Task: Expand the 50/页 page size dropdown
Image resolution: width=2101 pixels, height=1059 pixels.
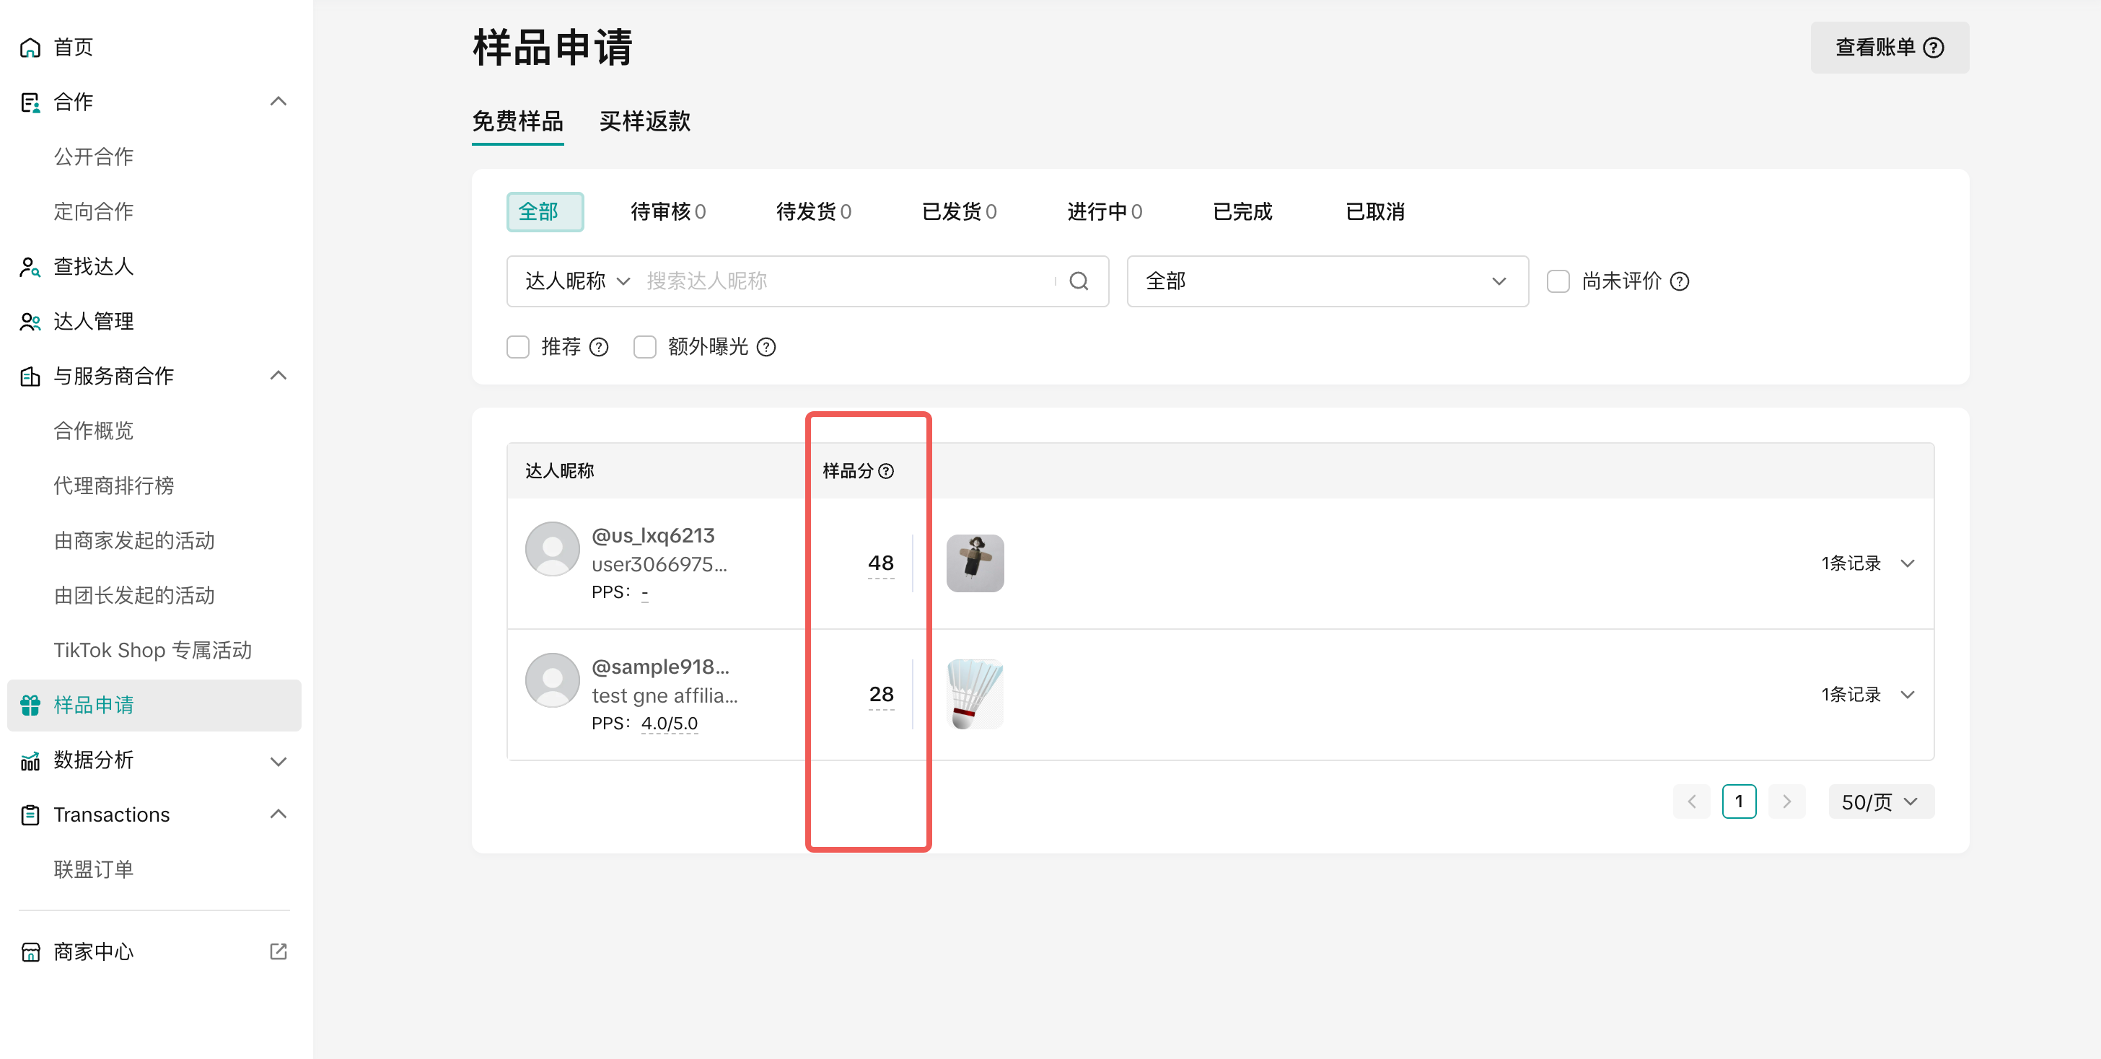Action: [1880, 801]
